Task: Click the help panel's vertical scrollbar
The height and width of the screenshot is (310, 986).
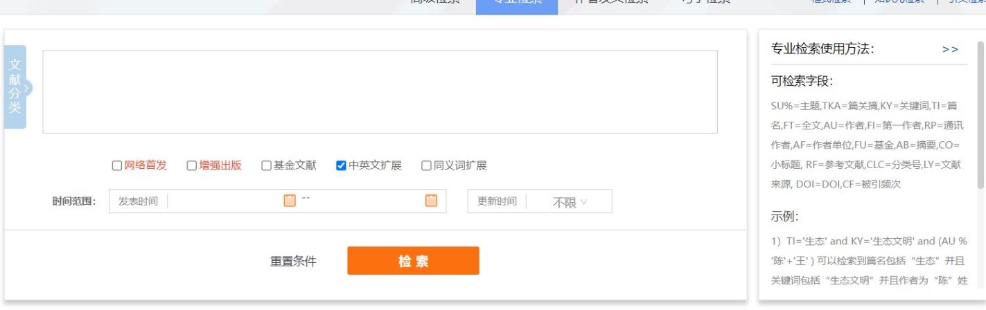Action: click(980, 114)
